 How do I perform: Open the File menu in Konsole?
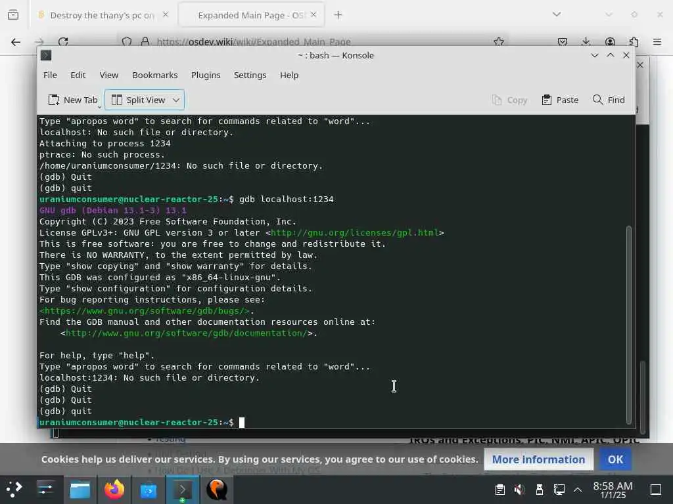click(50, 75)
